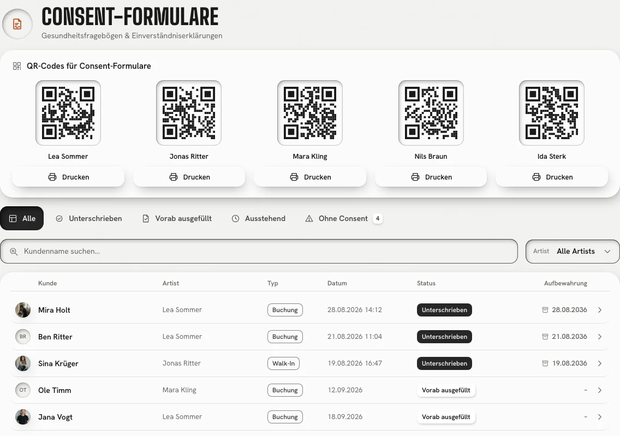Open Jonas Ritter's QR code
Image resolution: width=620 pixels, height=436 pixels.
tap(189, 113)
